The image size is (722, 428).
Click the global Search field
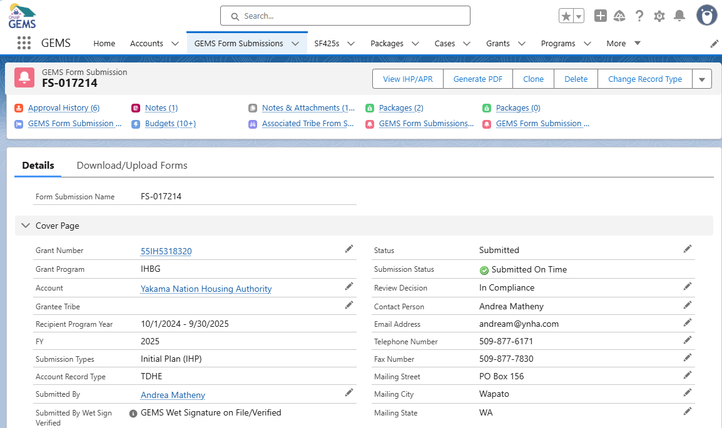(345, 16)
